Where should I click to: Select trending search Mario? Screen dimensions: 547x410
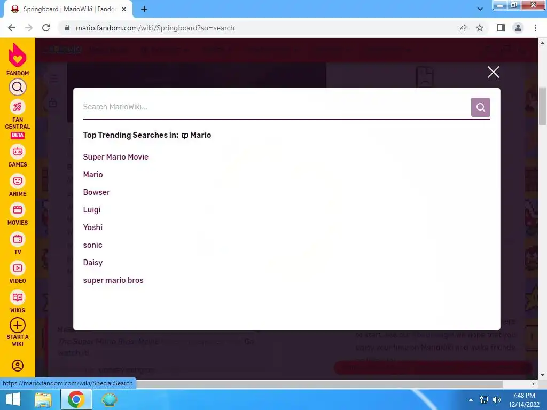pos(93,175)
